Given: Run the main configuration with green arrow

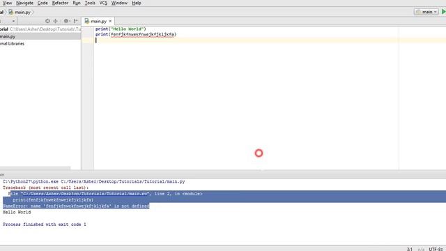Looking at the screenshot, I should (x=443, y=12).
